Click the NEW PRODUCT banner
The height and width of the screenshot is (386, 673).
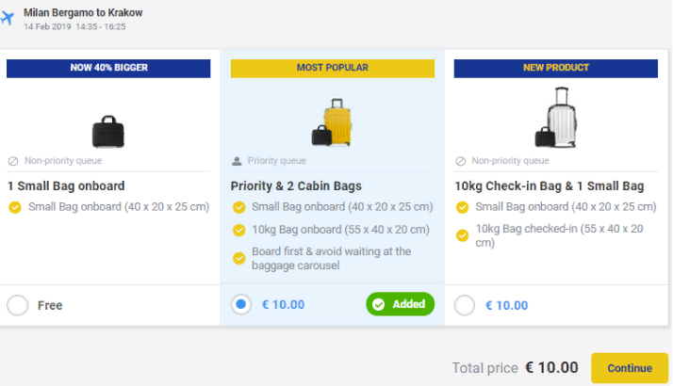tap(556, 68)
